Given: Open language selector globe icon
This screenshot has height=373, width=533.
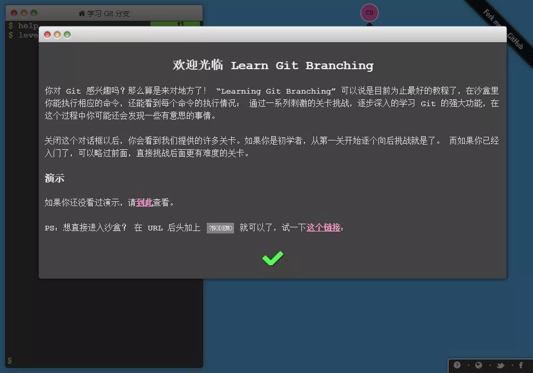Looking at the screenshot, I should (479, 365).
